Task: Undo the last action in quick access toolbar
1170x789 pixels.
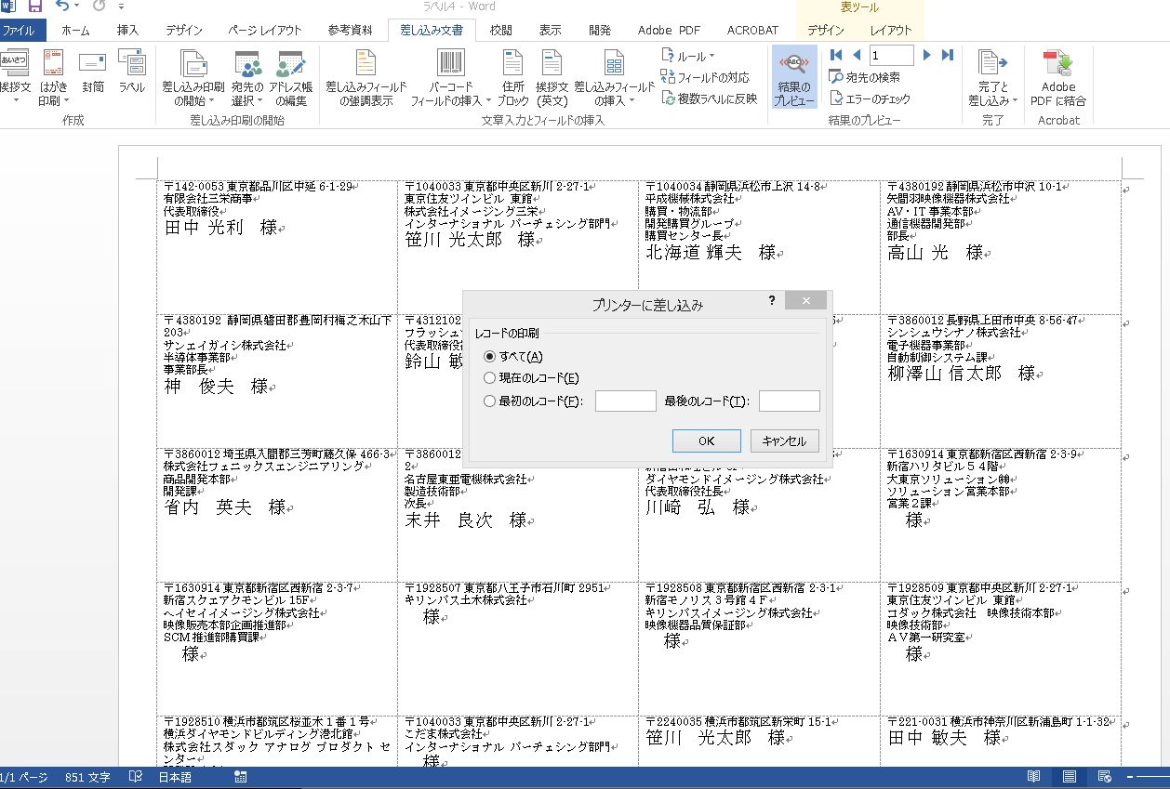Action: (x=61, y=7)
